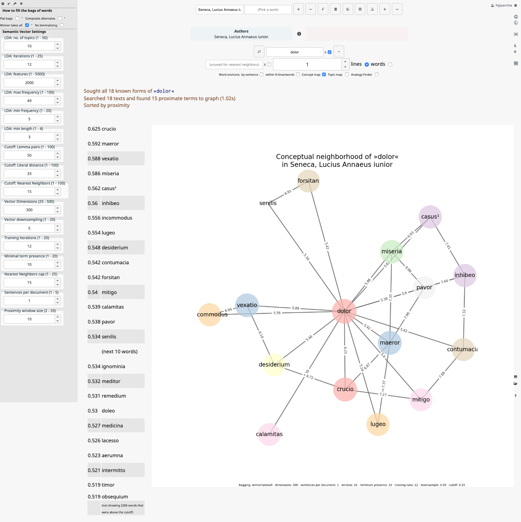Click the (Pick a work) input field

pyautogui.click(x=268, y=10)
